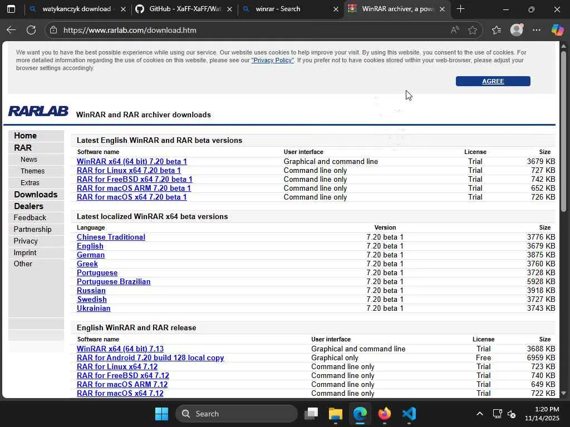Close the GitHub XaFF-XaFF tab
The image size is (570, 427).
coord(229,9)
